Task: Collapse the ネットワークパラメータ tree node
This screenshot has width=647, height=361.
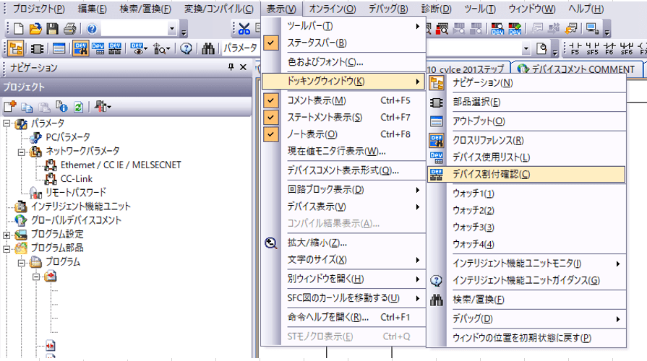Action: tap(21, 152)
